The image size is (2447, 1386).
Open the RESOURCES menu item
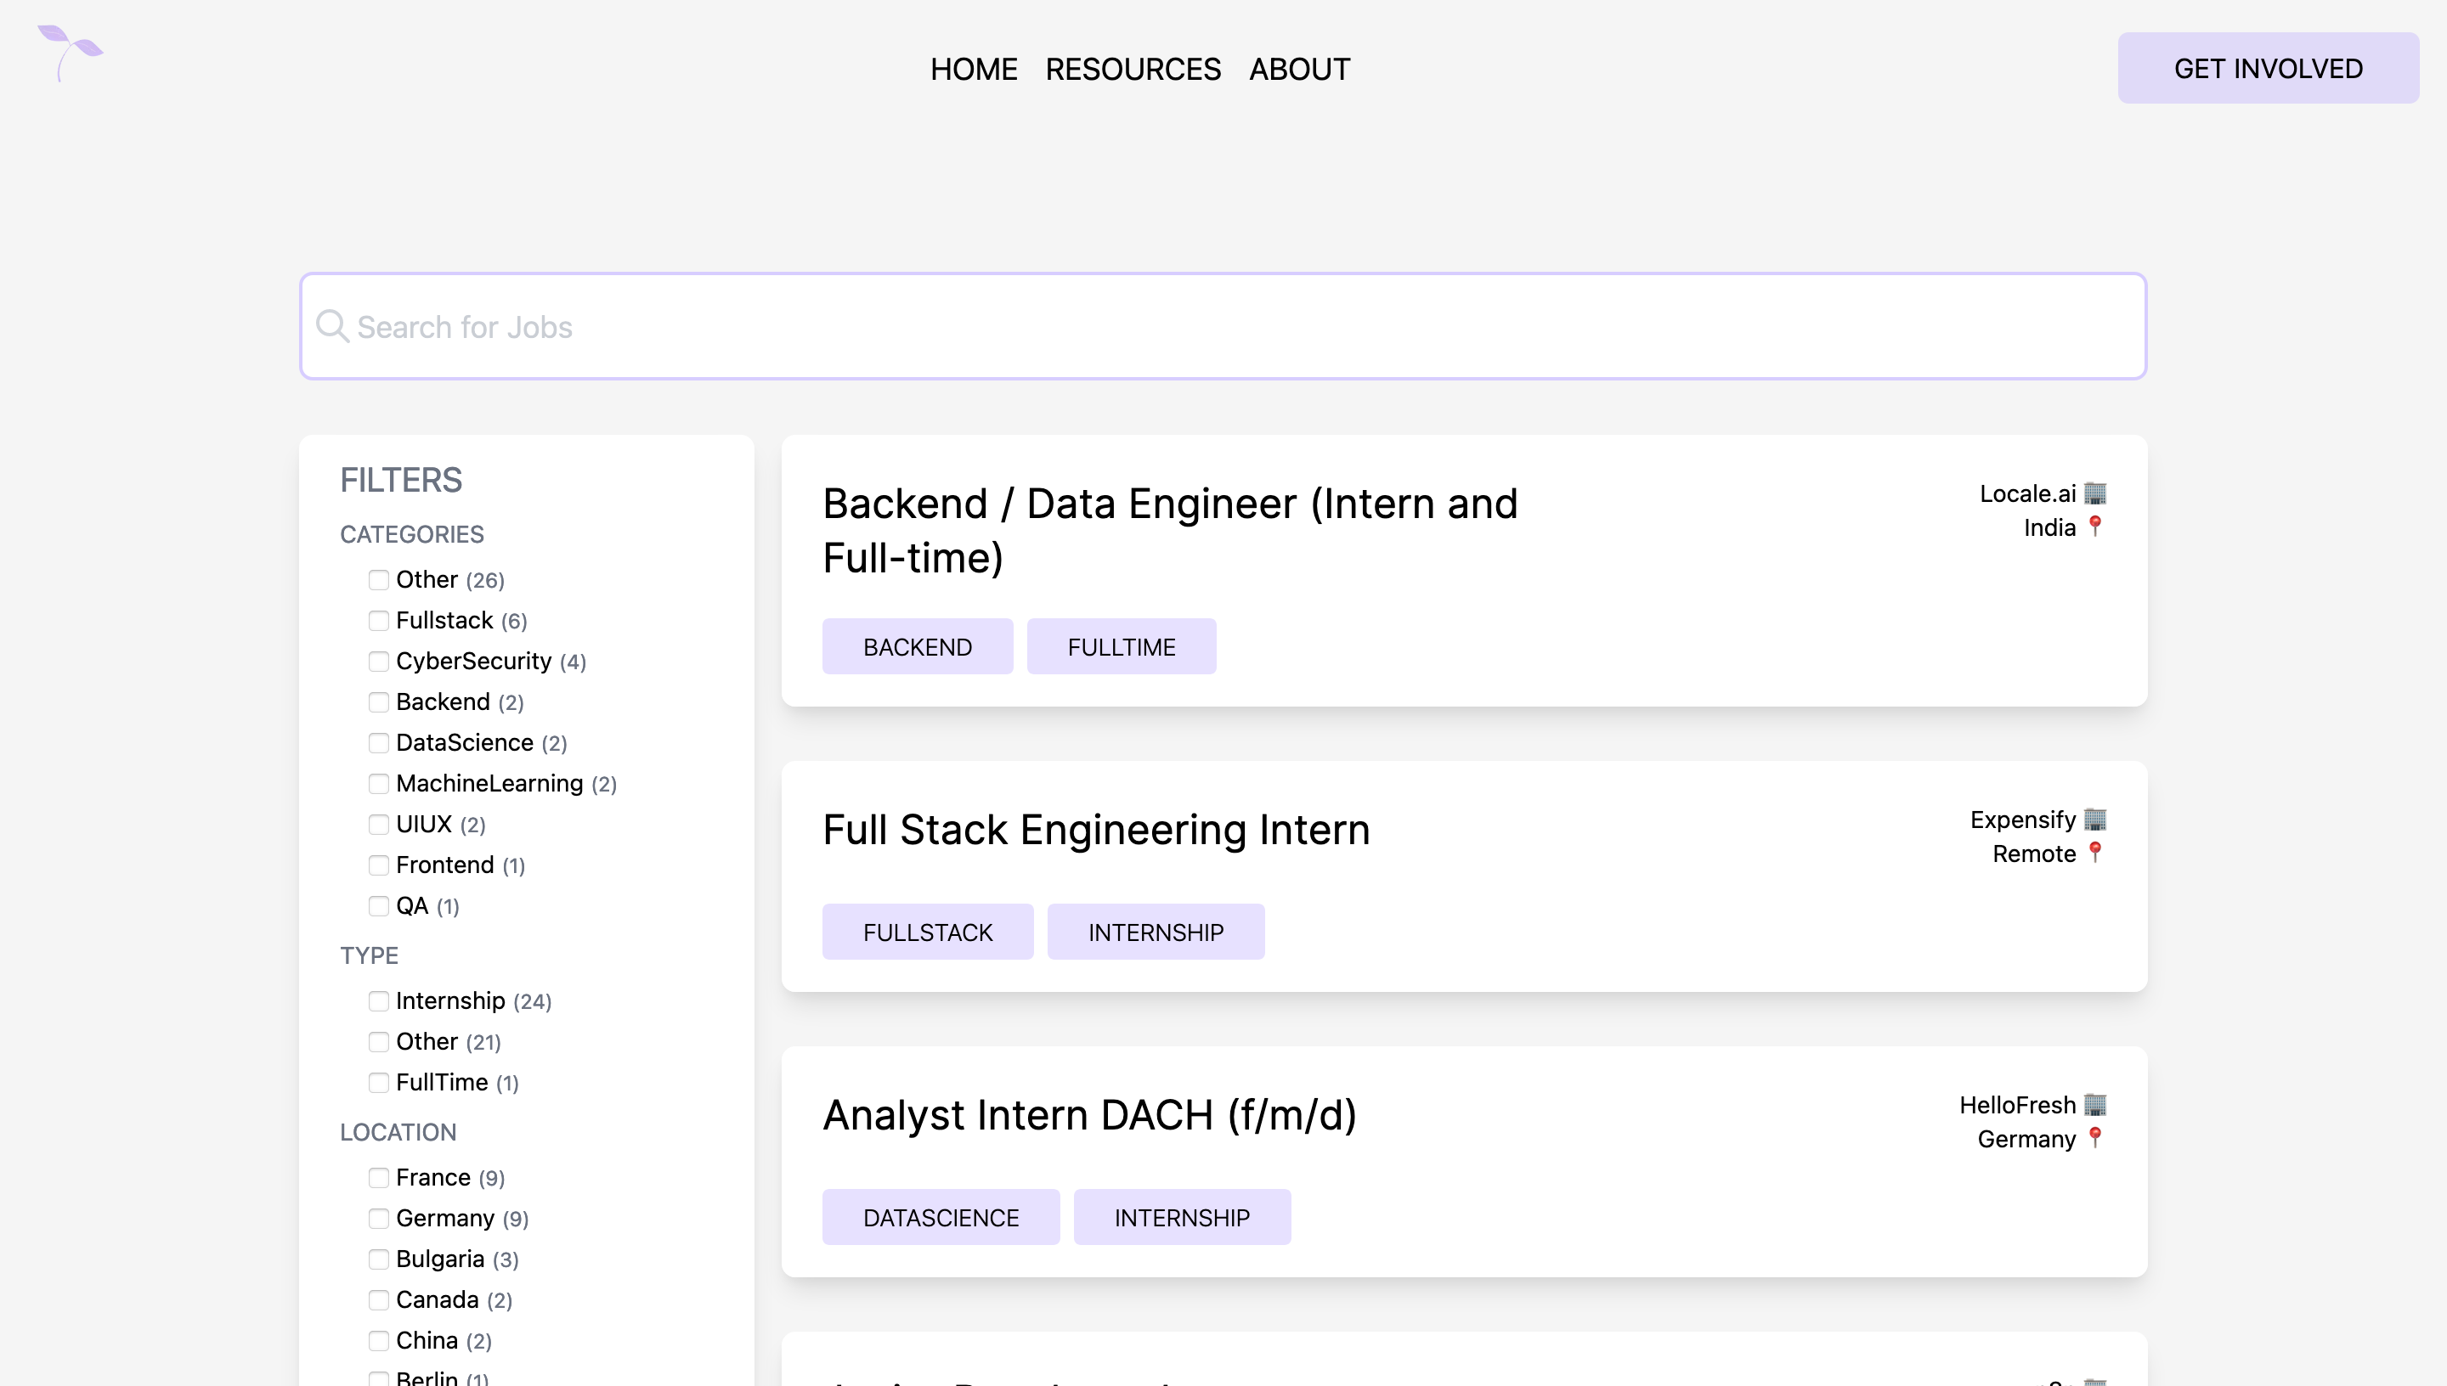tap(1132, 69)
